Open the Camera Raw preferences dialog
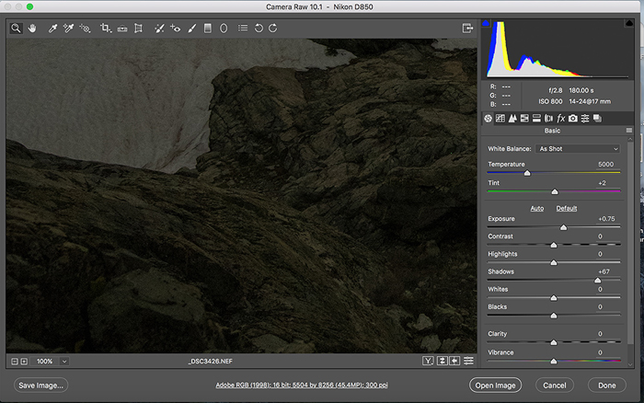Image resolution: width=644 pixels, height=403 pixels. tap(242, 29)
